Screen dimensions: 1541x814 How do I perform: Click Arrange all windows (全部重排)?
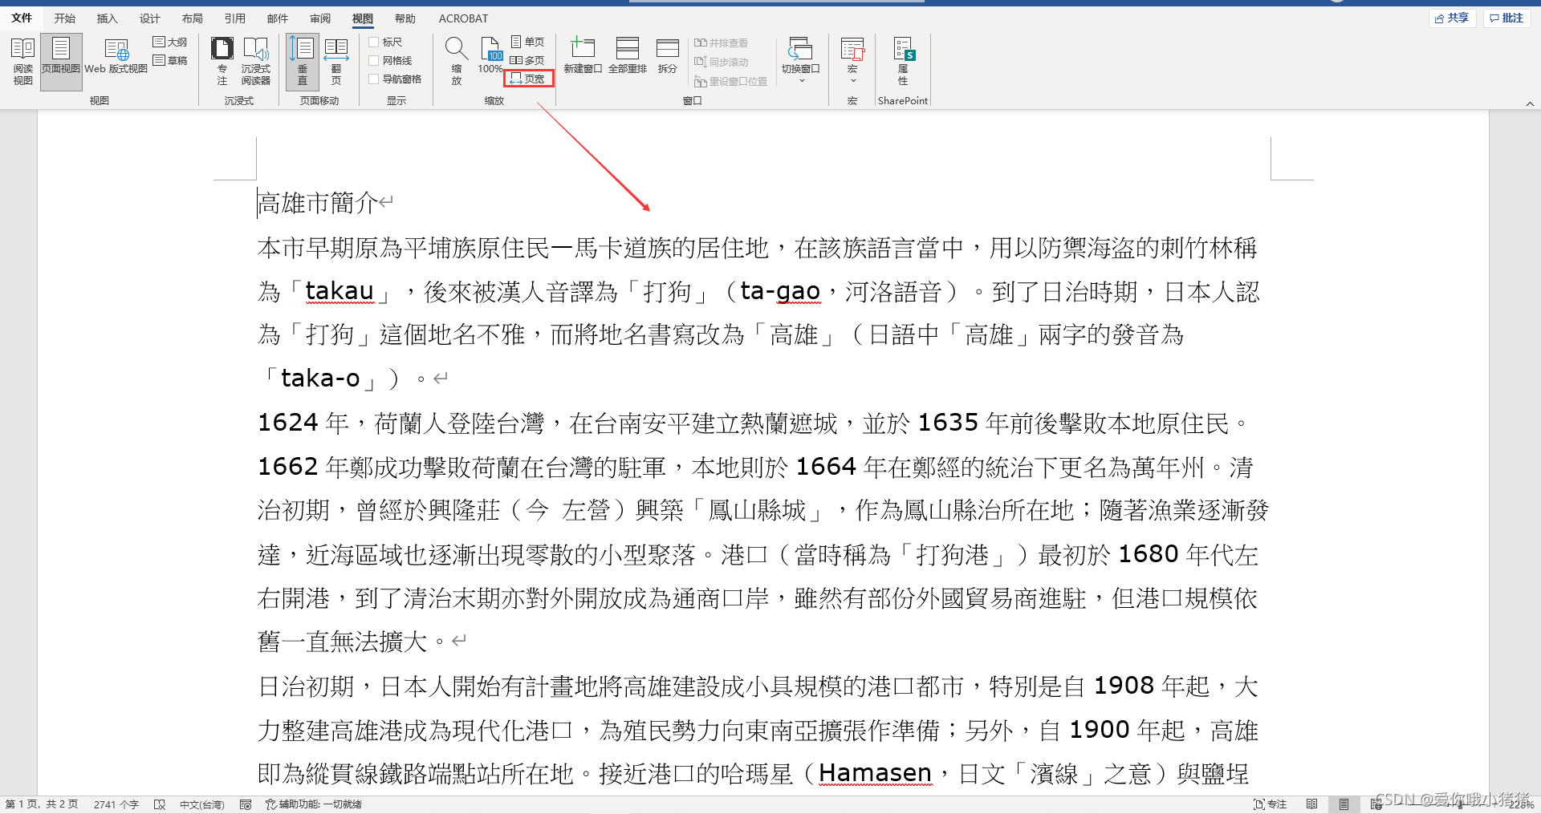tap(628, 57)
